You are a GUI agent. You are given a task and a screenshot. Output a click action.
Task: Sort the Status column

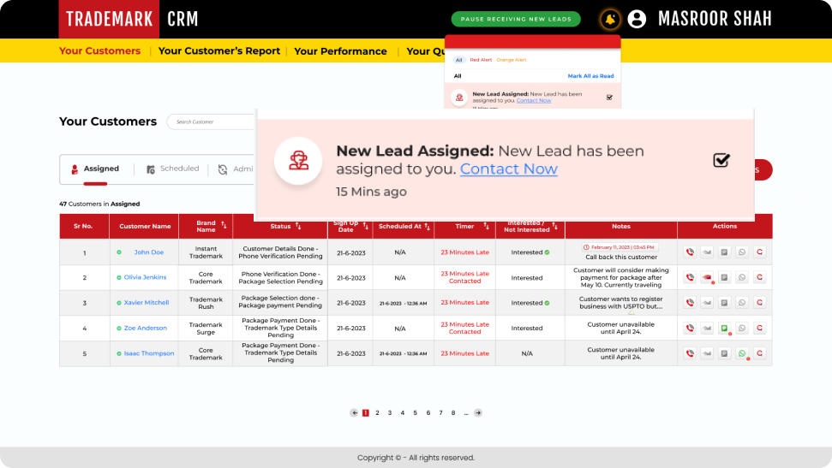[298, 226]
